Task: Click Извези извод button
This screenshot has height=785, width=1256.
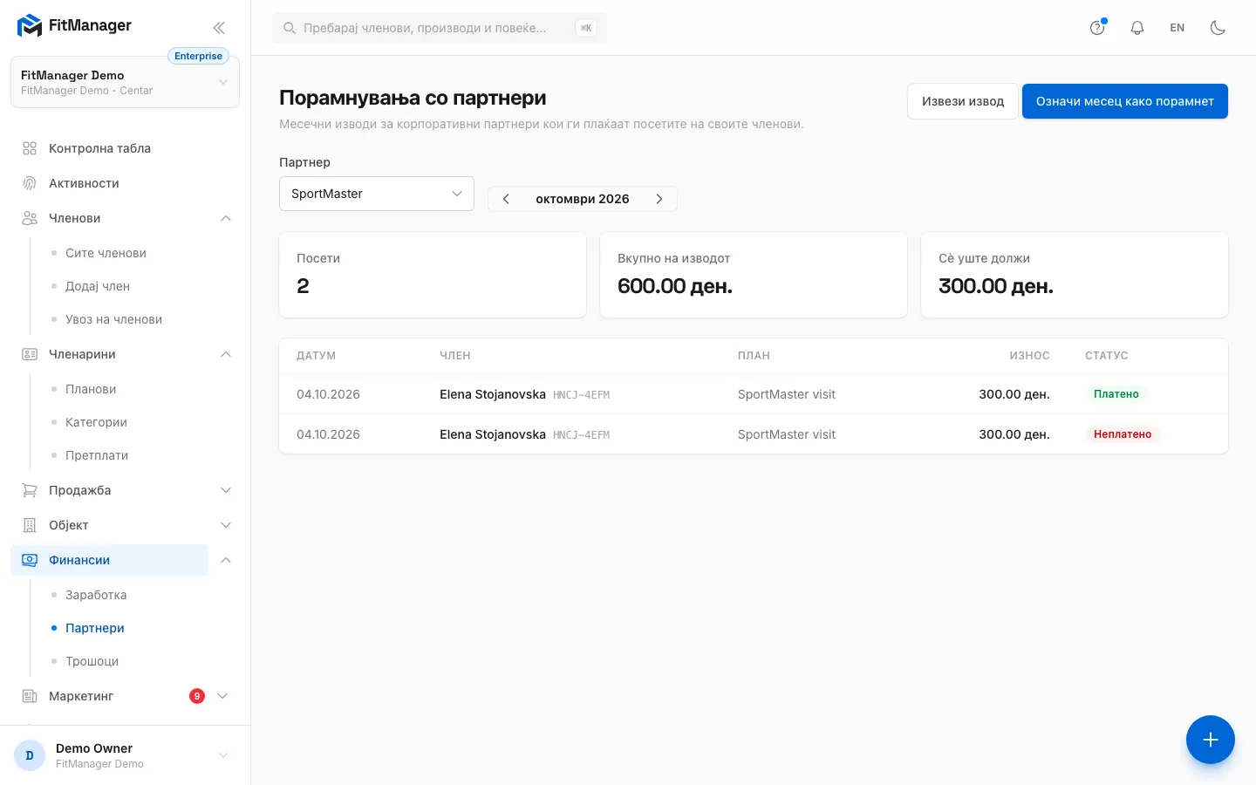Action: [x=963, y=101]
